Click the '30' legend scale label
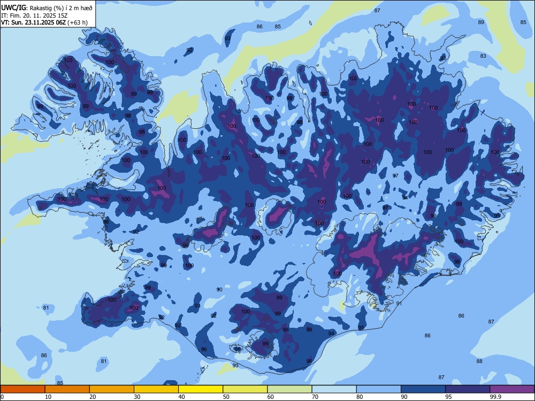The image size is (535, 401). coord(137,397)
